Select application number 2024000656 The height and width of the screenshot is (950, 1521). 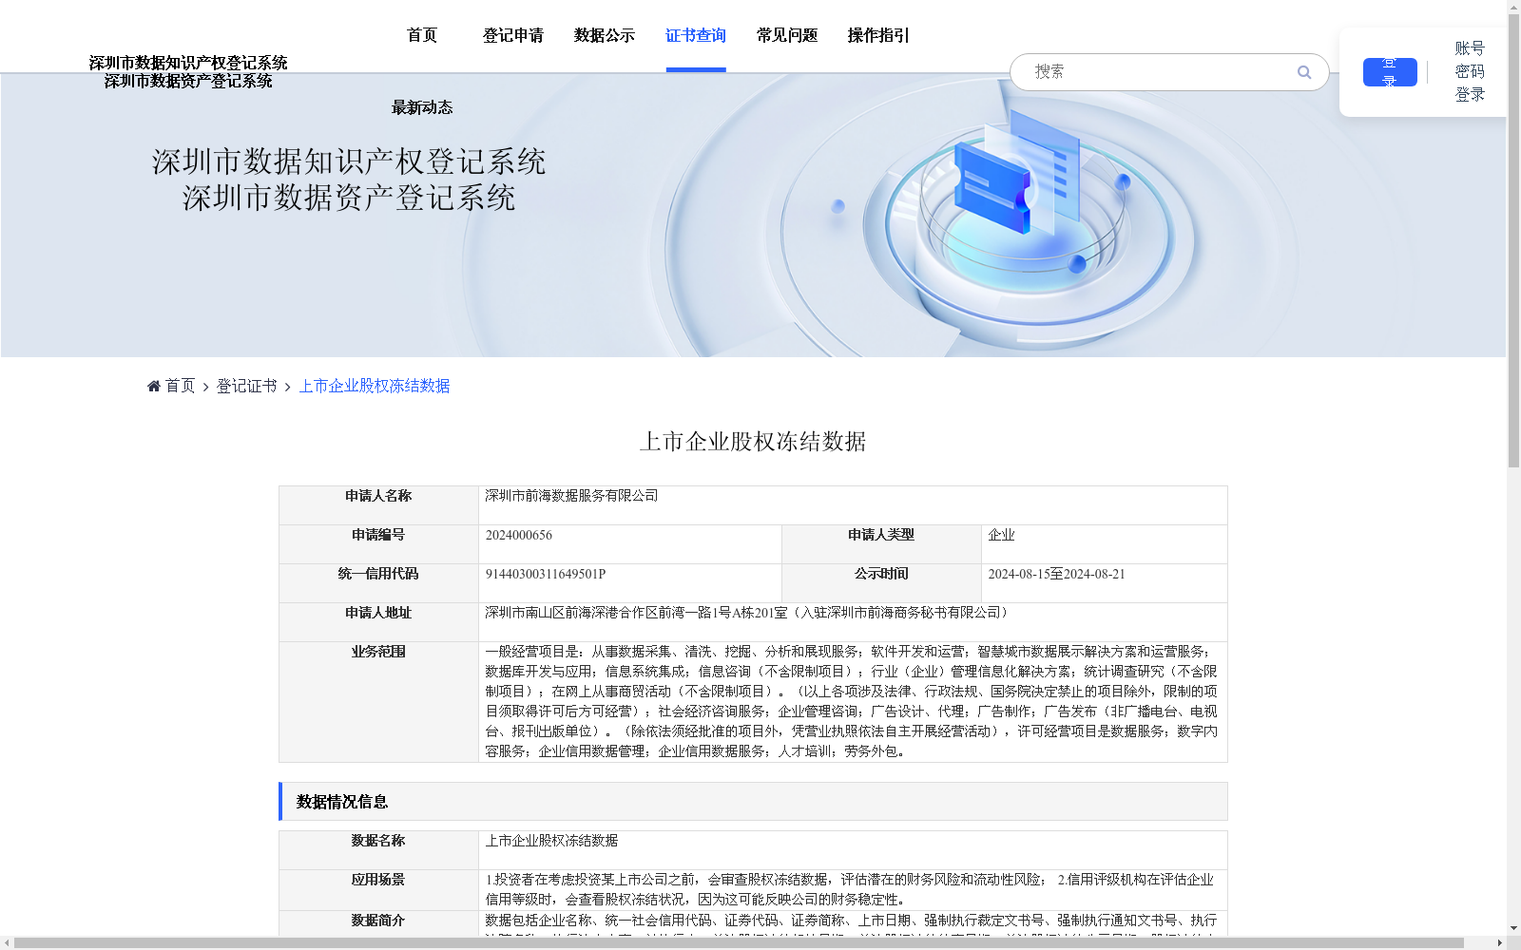click(519, 535)
